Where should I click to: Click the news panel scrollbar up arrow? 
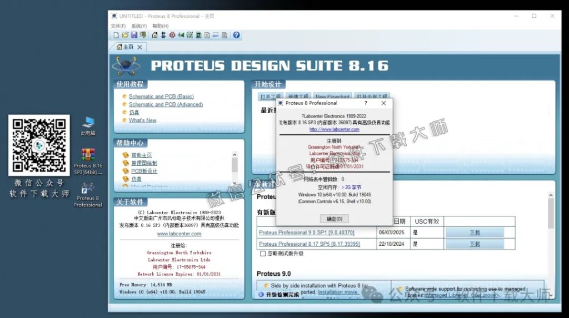(x=551, y=195)
